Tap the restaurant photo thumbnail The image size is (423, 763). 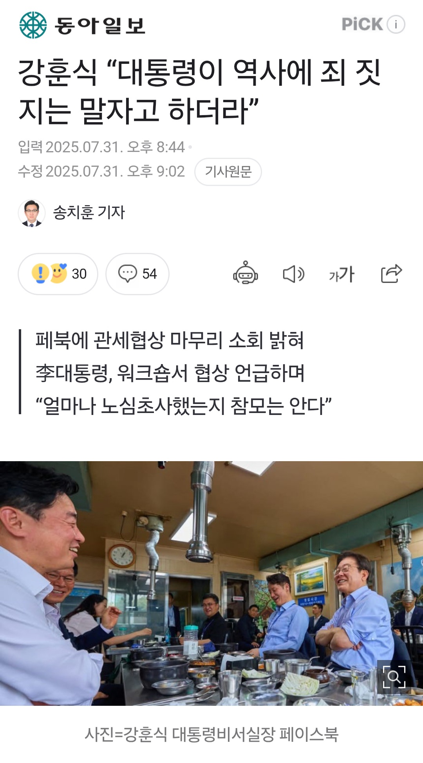211,583
